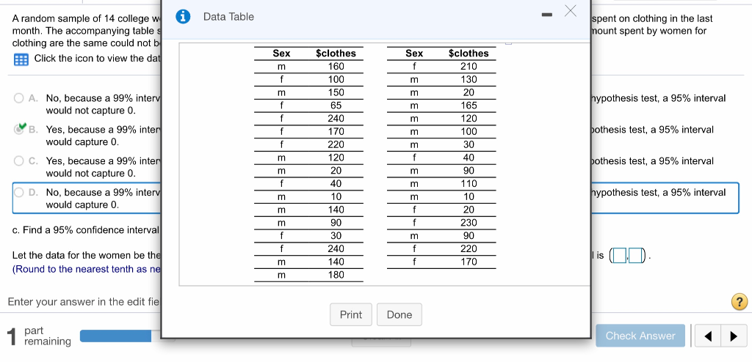Select answer option A radio button
Viewport: 752px width, 362px height.
pos(18,98)
